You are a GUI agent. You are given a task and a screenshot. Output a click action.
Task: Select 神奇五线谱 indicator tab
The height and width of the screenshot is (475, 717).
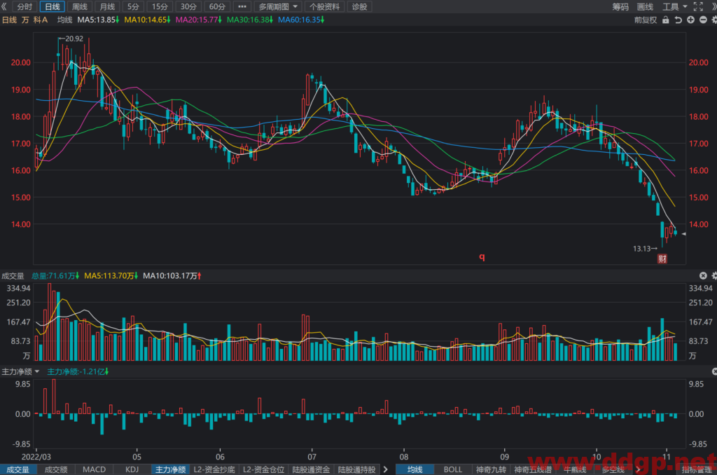tap(533, 469)
